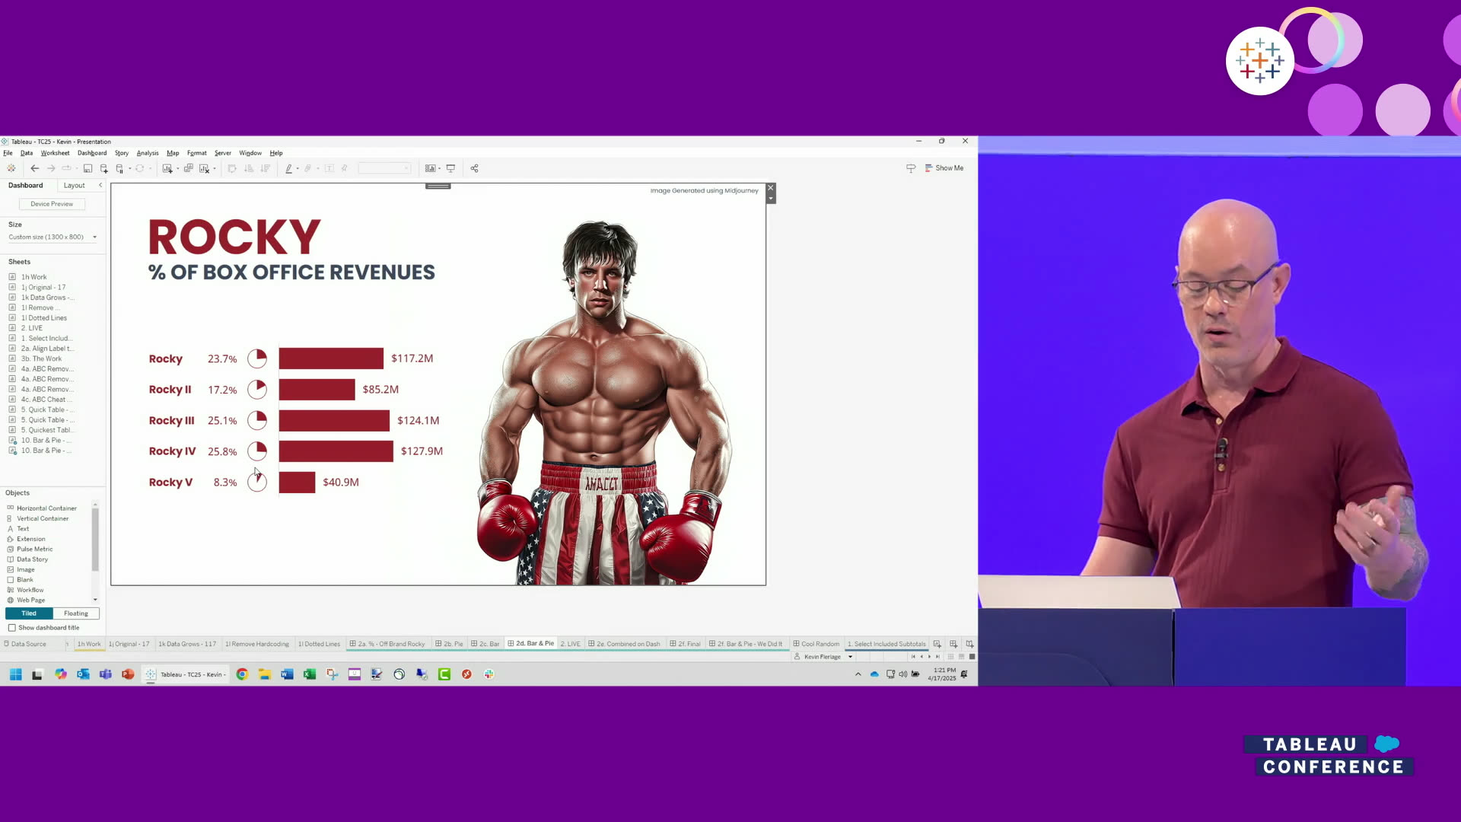Click the Duplicate sheet toolbar icon
The width and height of the screenshot is (1461, 822).
[x=188, y=168]
